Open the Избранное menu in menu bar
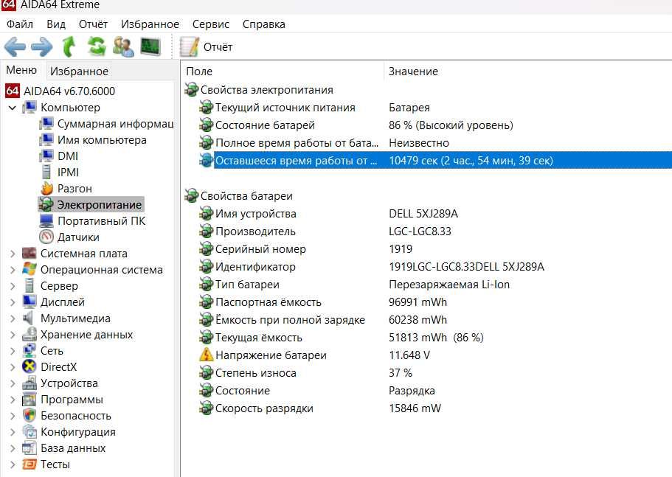Viewport: 672px width, 477px height. (x=150, y=24)
